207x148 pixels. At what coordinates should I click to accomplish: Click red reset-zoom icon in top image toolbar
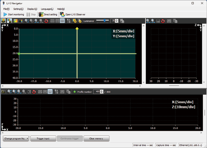[46, 21]
